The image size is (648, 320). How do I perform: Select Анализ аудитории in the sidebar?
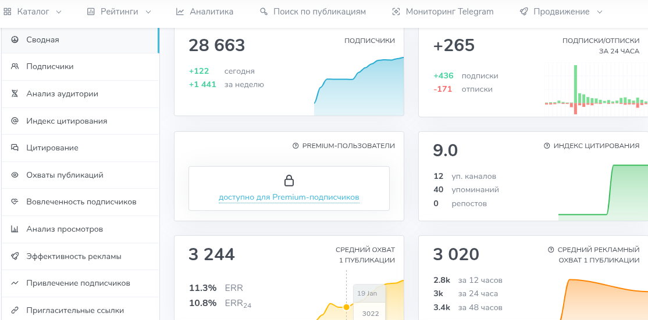point(80,94)
